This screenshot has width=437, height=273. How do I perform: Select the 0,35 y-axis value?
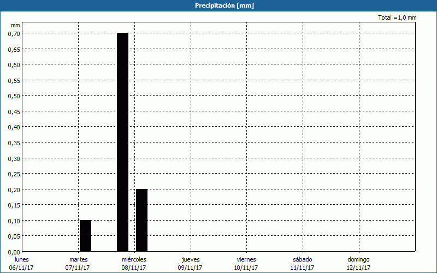(x=14, y=143)
